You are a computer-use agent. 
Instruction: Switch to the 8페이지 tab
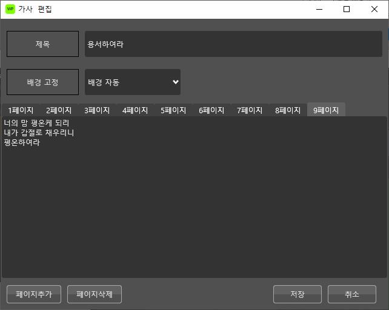288,110
